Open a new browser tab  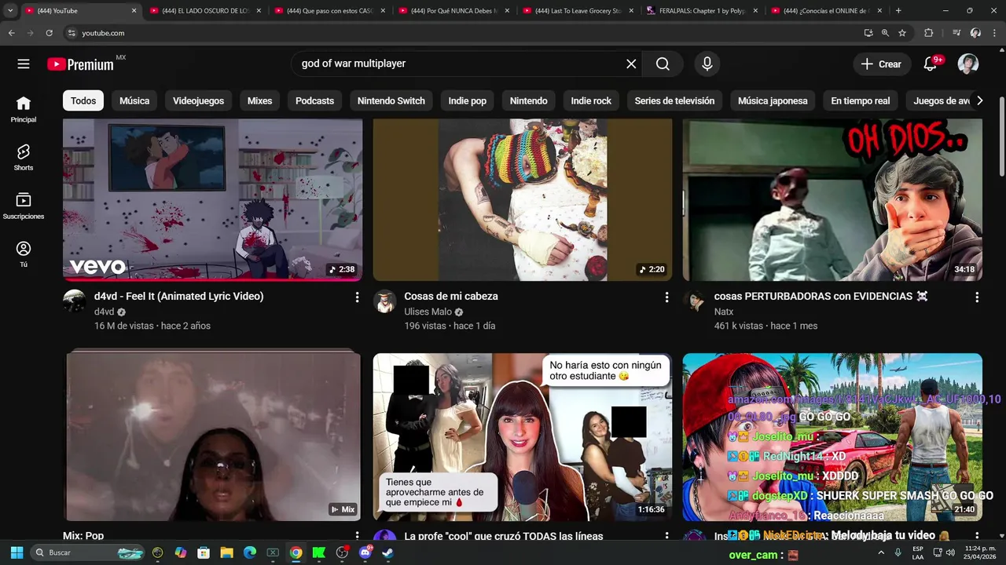pos(898,11)
